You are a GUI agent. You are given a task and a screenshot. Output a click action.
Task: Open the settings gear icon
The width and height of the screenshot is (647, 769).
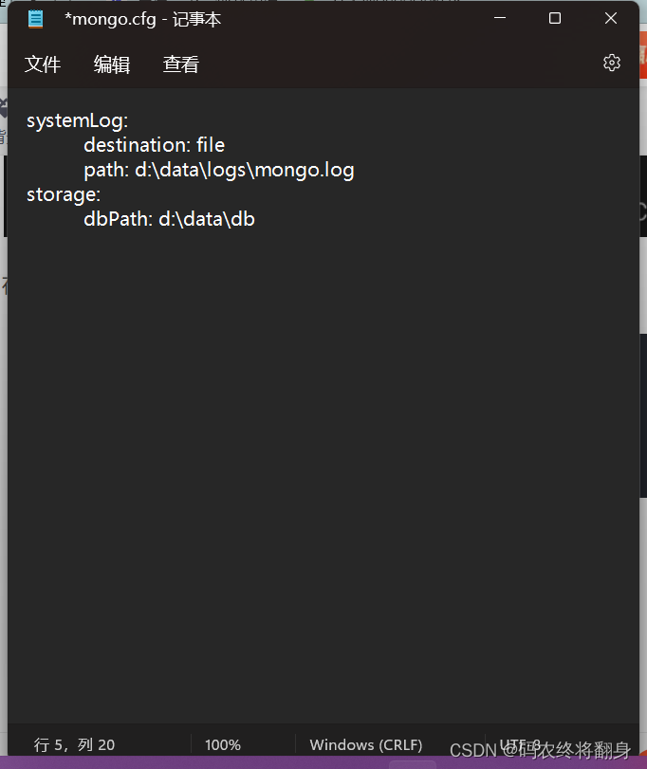tap(611, 63)
